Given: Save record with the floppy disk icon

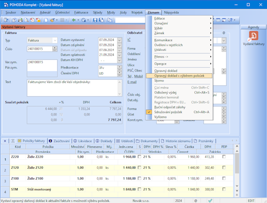Looking at the screenshot, I should [x=95, y=20].
